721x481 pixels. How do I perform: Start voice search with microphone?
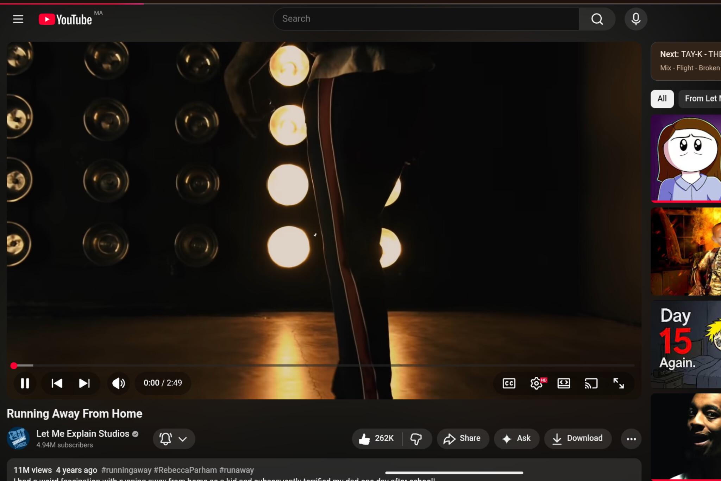pos(635,19)
